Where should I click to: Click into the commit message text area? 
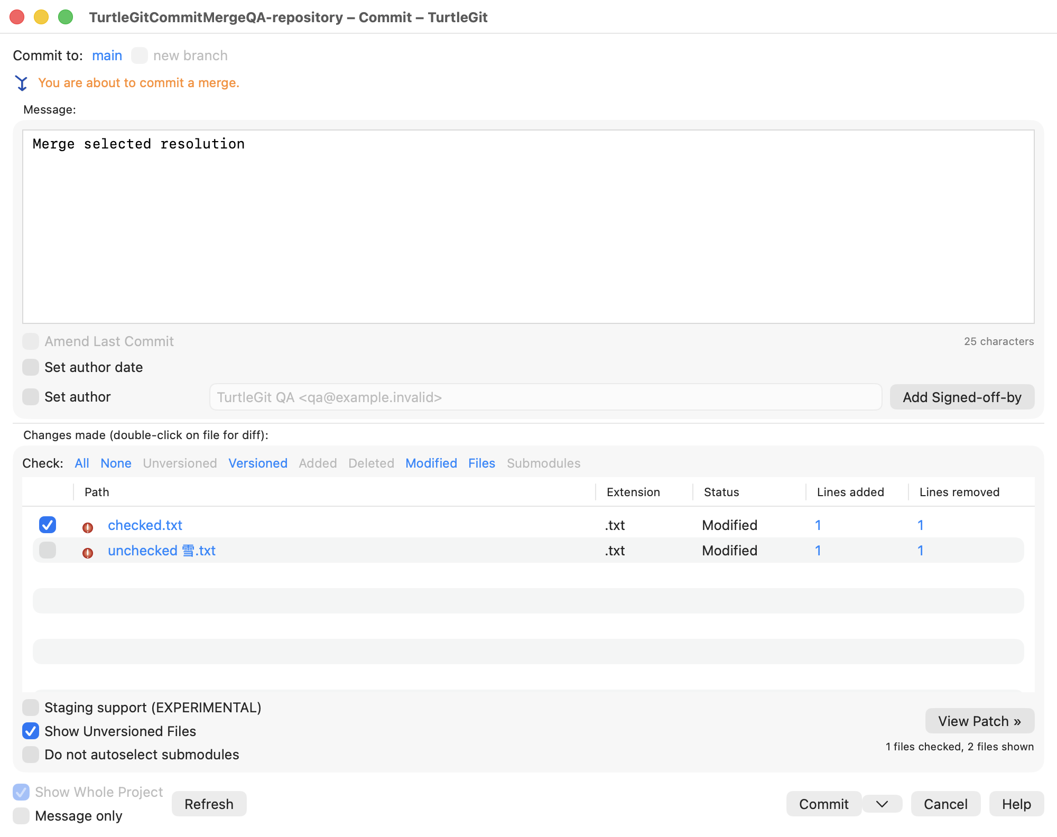[528, 227]
